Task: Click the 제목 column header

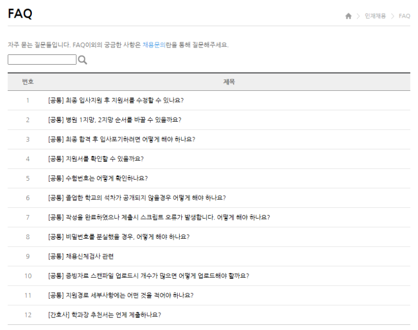Action: pyautogui.click(x=229, y=82)
